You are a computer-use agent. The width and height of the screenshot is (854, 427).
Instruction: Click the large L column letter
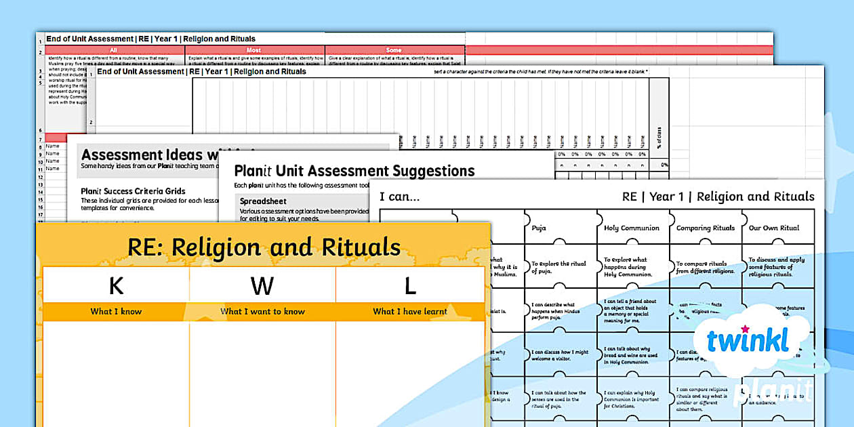click(x=409, y=286)
